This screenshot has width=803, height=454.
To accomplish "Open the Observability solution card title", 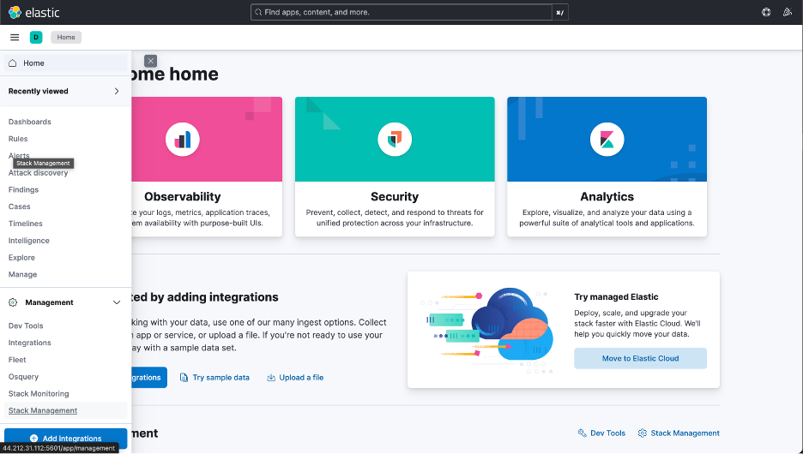I will [183, 197].
